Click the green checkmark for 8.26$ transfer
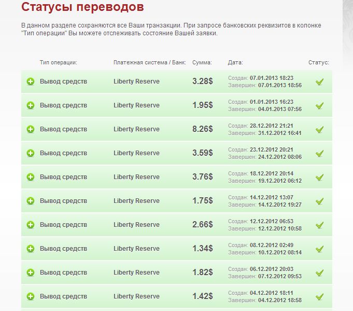 (319, 129)
